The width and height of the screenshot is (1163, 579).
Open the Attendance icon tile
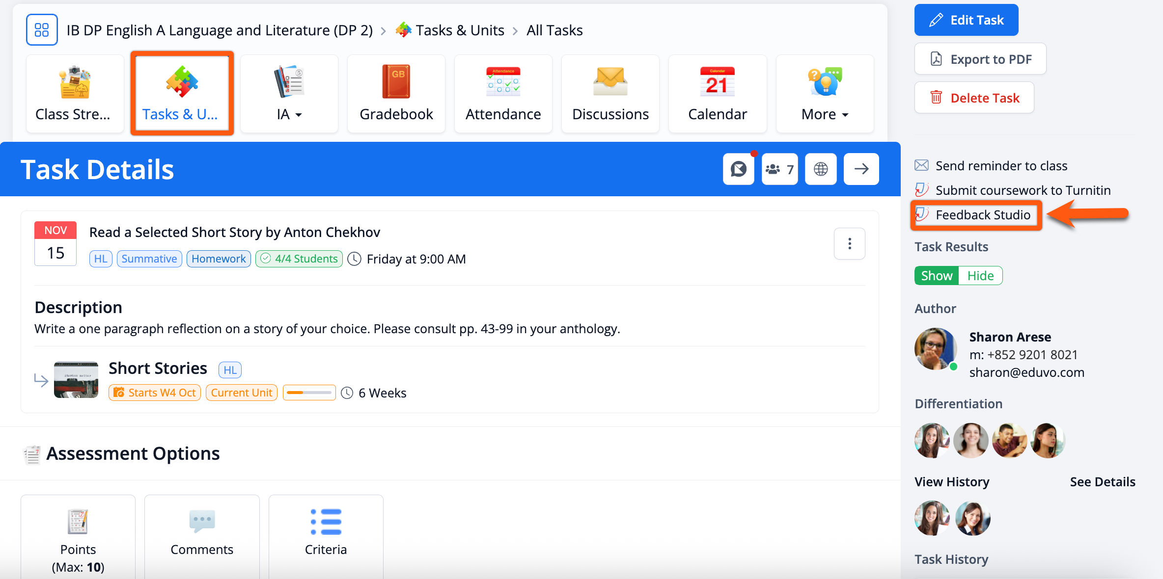click(503, 93)
